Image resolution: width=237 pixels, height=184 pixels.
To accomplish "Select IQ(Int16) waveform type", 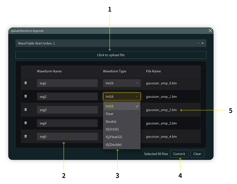I will (x=121, y=129).
